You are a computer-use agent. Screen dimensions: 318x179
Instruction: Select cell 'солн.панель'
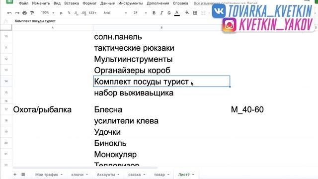pyautogui.click(x=161, y=37)
